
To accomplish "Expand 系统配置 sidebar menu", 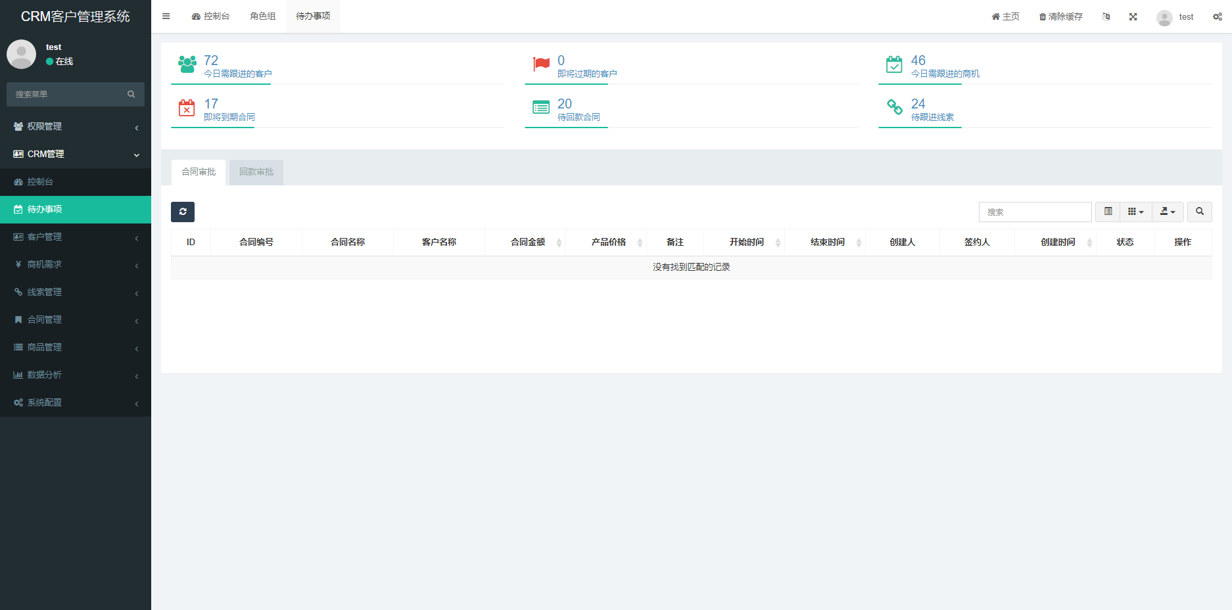I will pos(76,402).
